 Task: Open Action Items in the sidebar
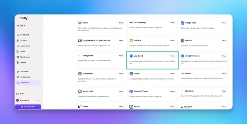tap(25, 46)
